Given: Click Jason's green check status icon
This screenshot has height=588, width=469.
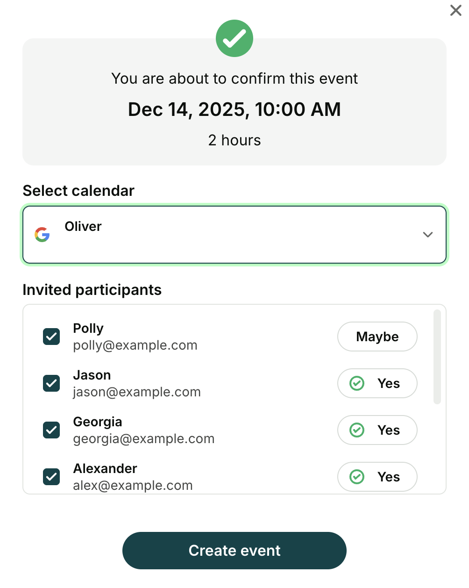Looking at the screenshot, I should (x=357, y=383).
